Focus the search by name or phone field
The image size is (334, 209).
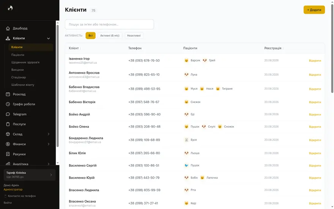pyautogui.click(x=109, y=24)
